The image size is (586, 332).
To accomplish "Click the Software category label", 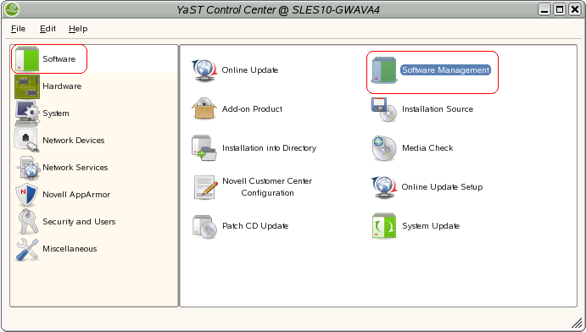I will tap(59, 59).
